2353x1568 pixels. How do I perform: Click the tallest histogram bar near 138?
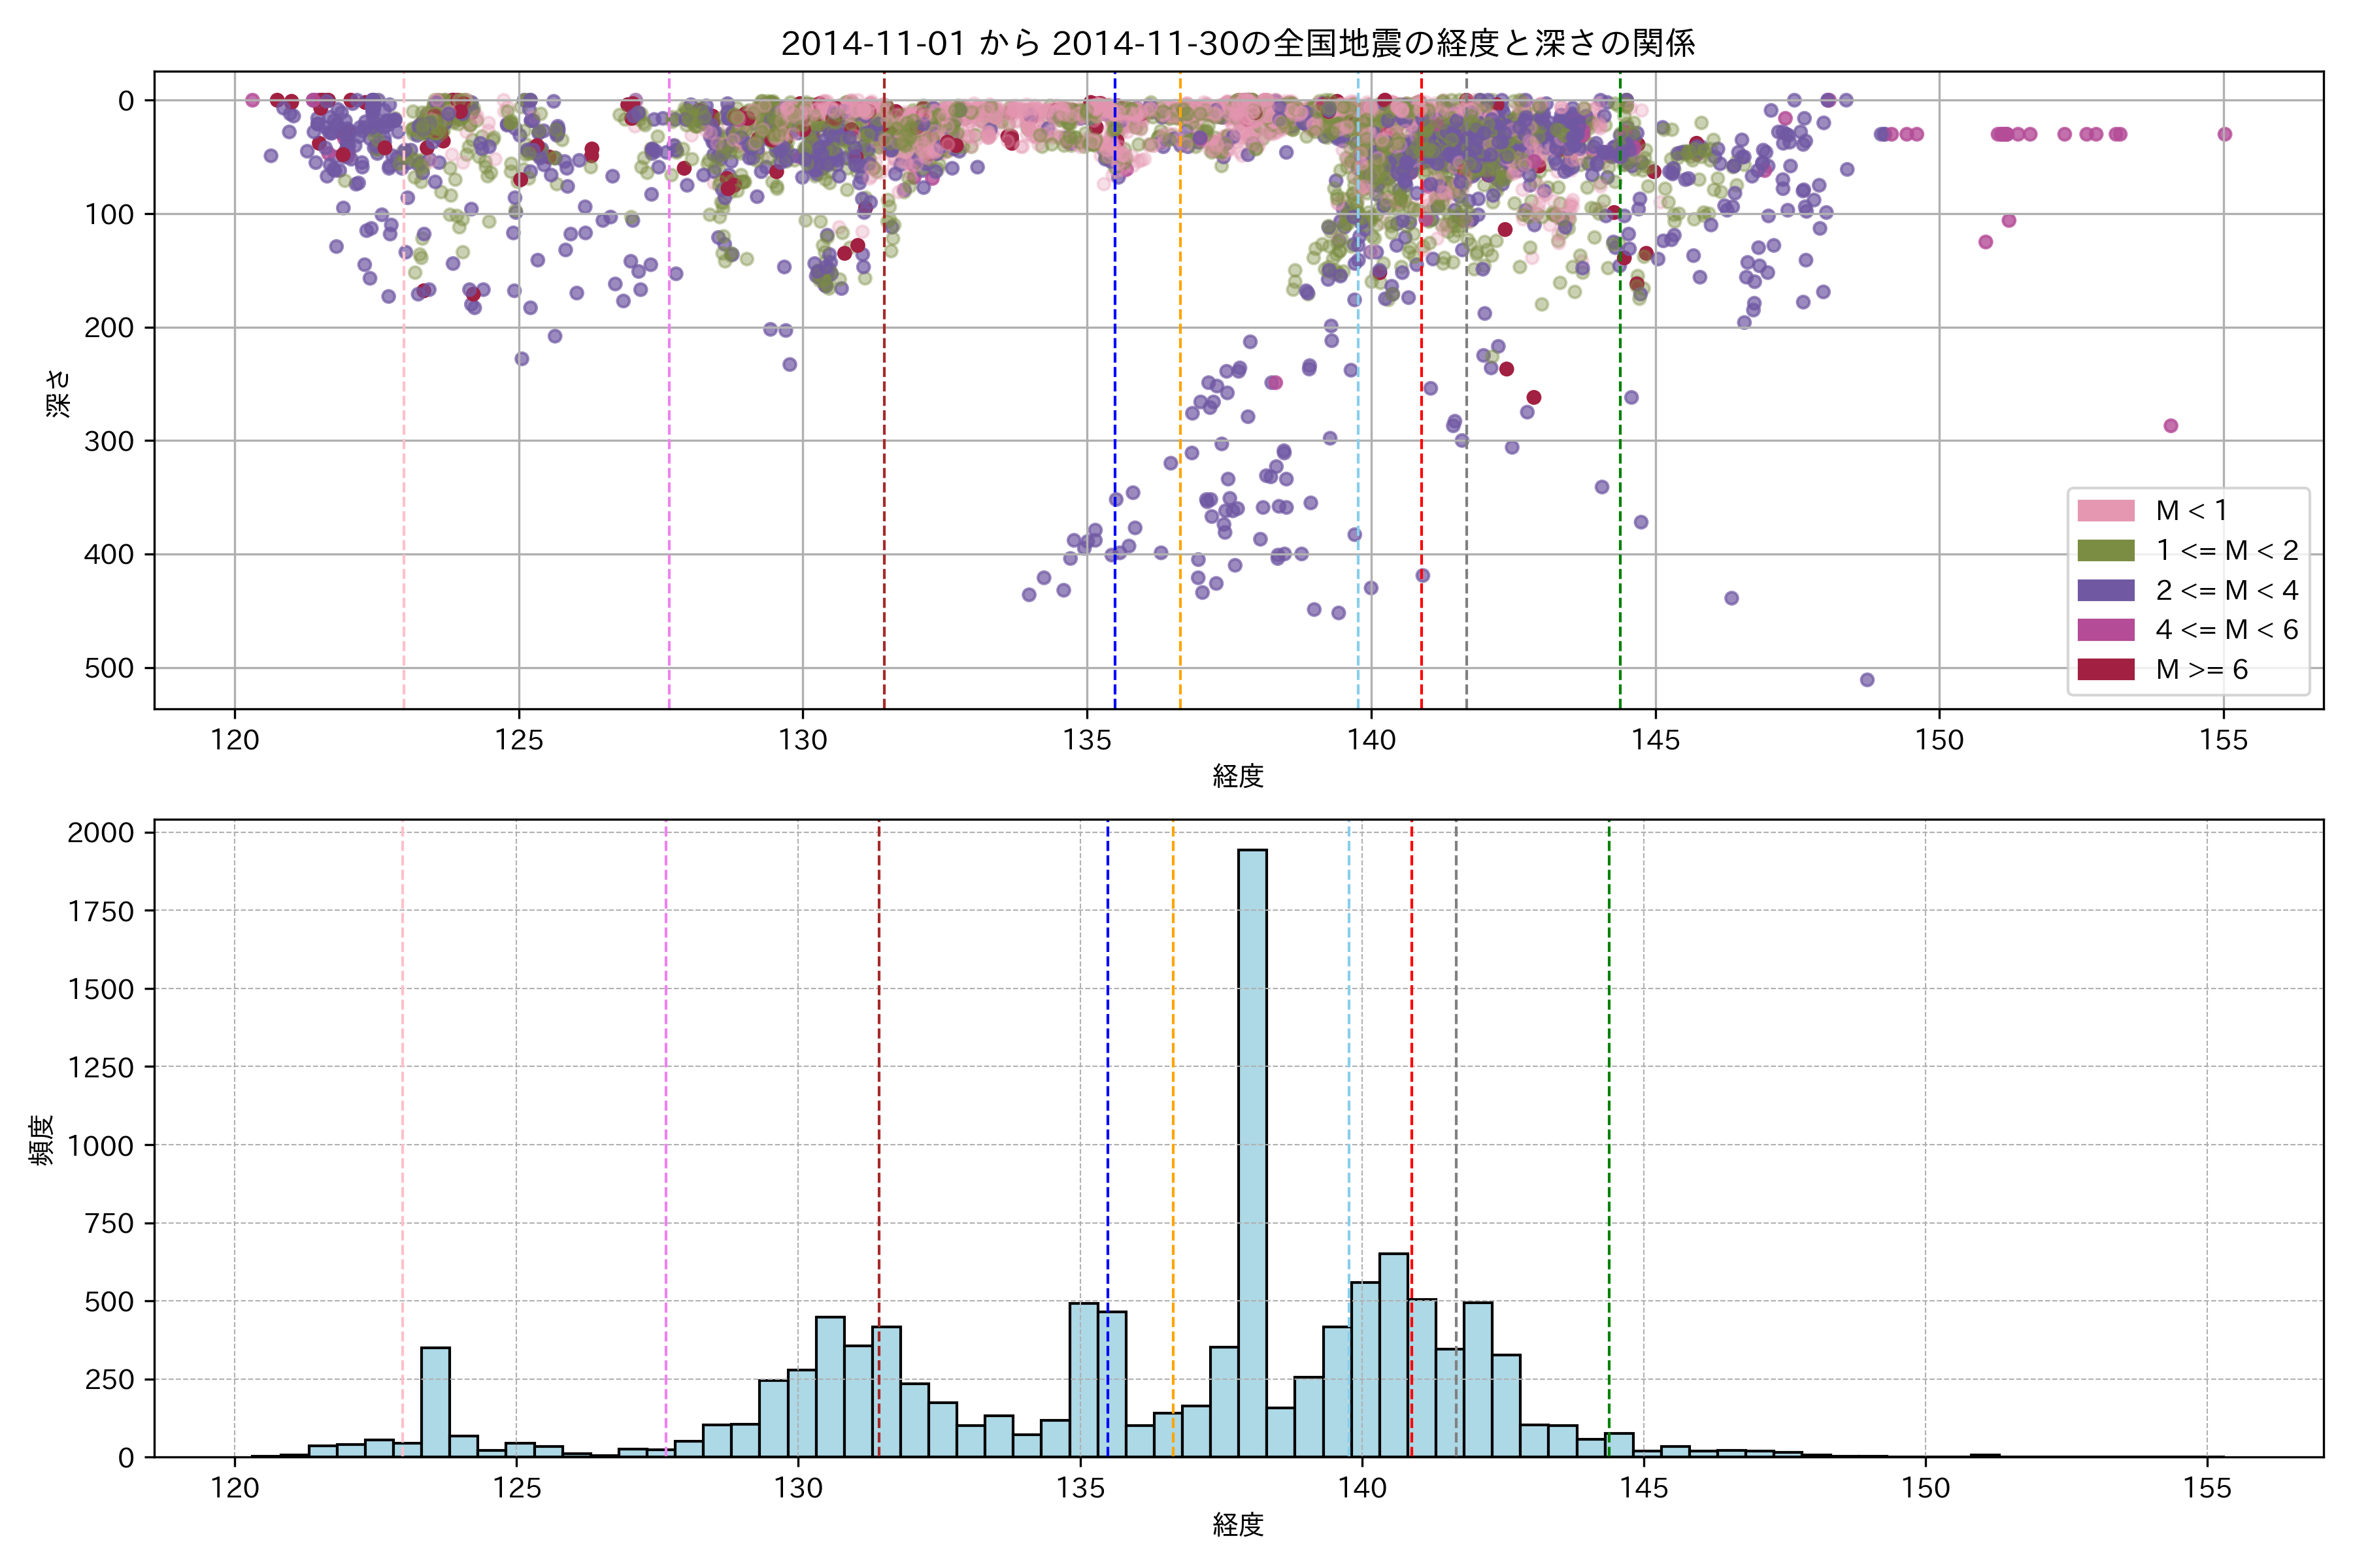pos(1252,1150)
